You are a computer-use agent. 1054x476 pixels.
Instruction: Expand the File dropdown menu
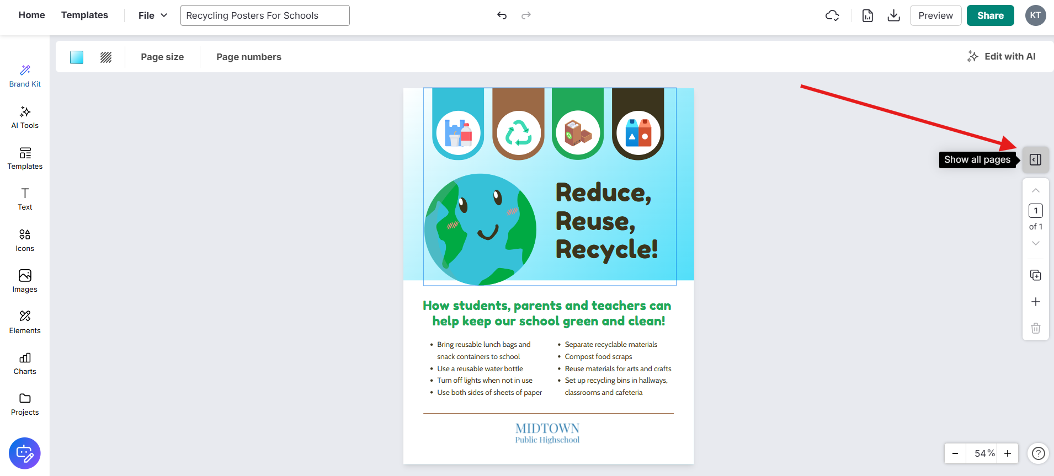click(153, 15)
